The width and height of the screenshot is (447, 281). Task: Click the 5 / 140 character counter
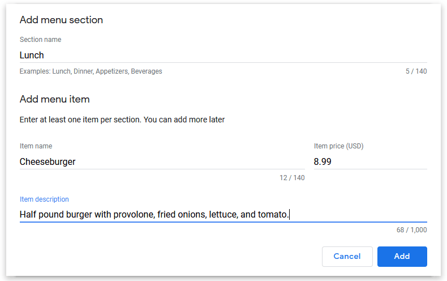[x=416, y=72]
